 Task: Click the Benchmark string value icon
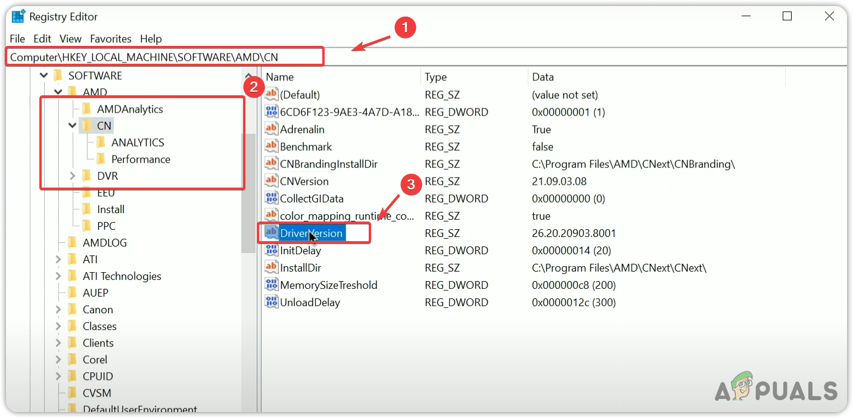point(271,146)
